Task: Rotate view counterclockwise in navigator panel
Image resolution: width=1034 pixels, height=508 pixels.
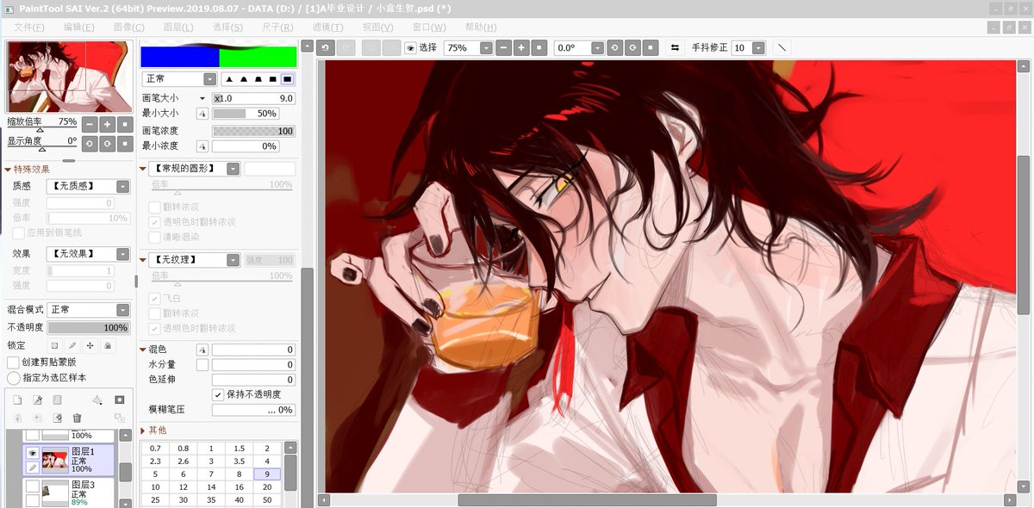Action: (x=90, y=143)
